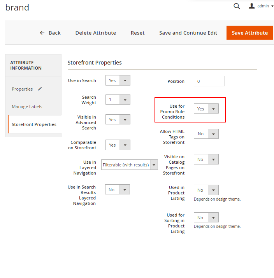Click the Back arrow icon
This screenshot has width=274, height=278.
click(42, 33)
